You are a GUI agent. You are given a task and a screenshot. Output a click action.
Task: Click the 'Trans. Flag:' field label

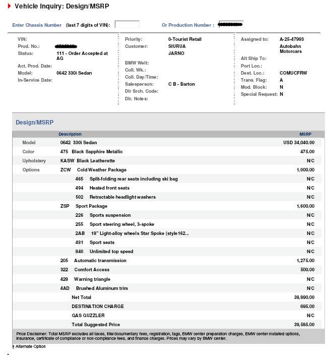point(254,80)
